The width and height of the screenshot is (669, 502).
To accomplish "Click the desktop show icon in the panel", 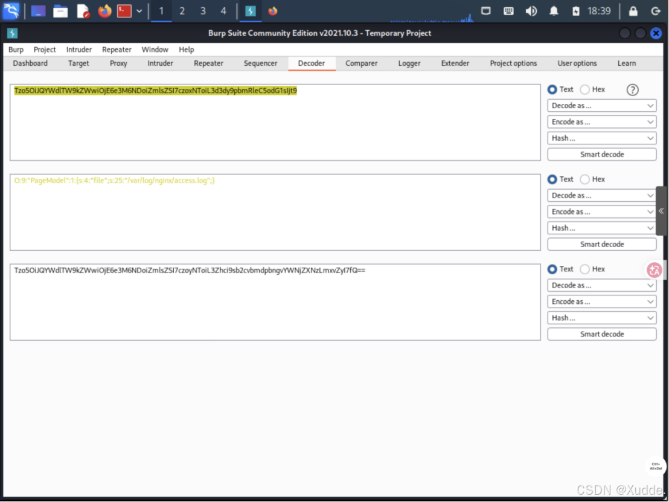I will 38,11.
